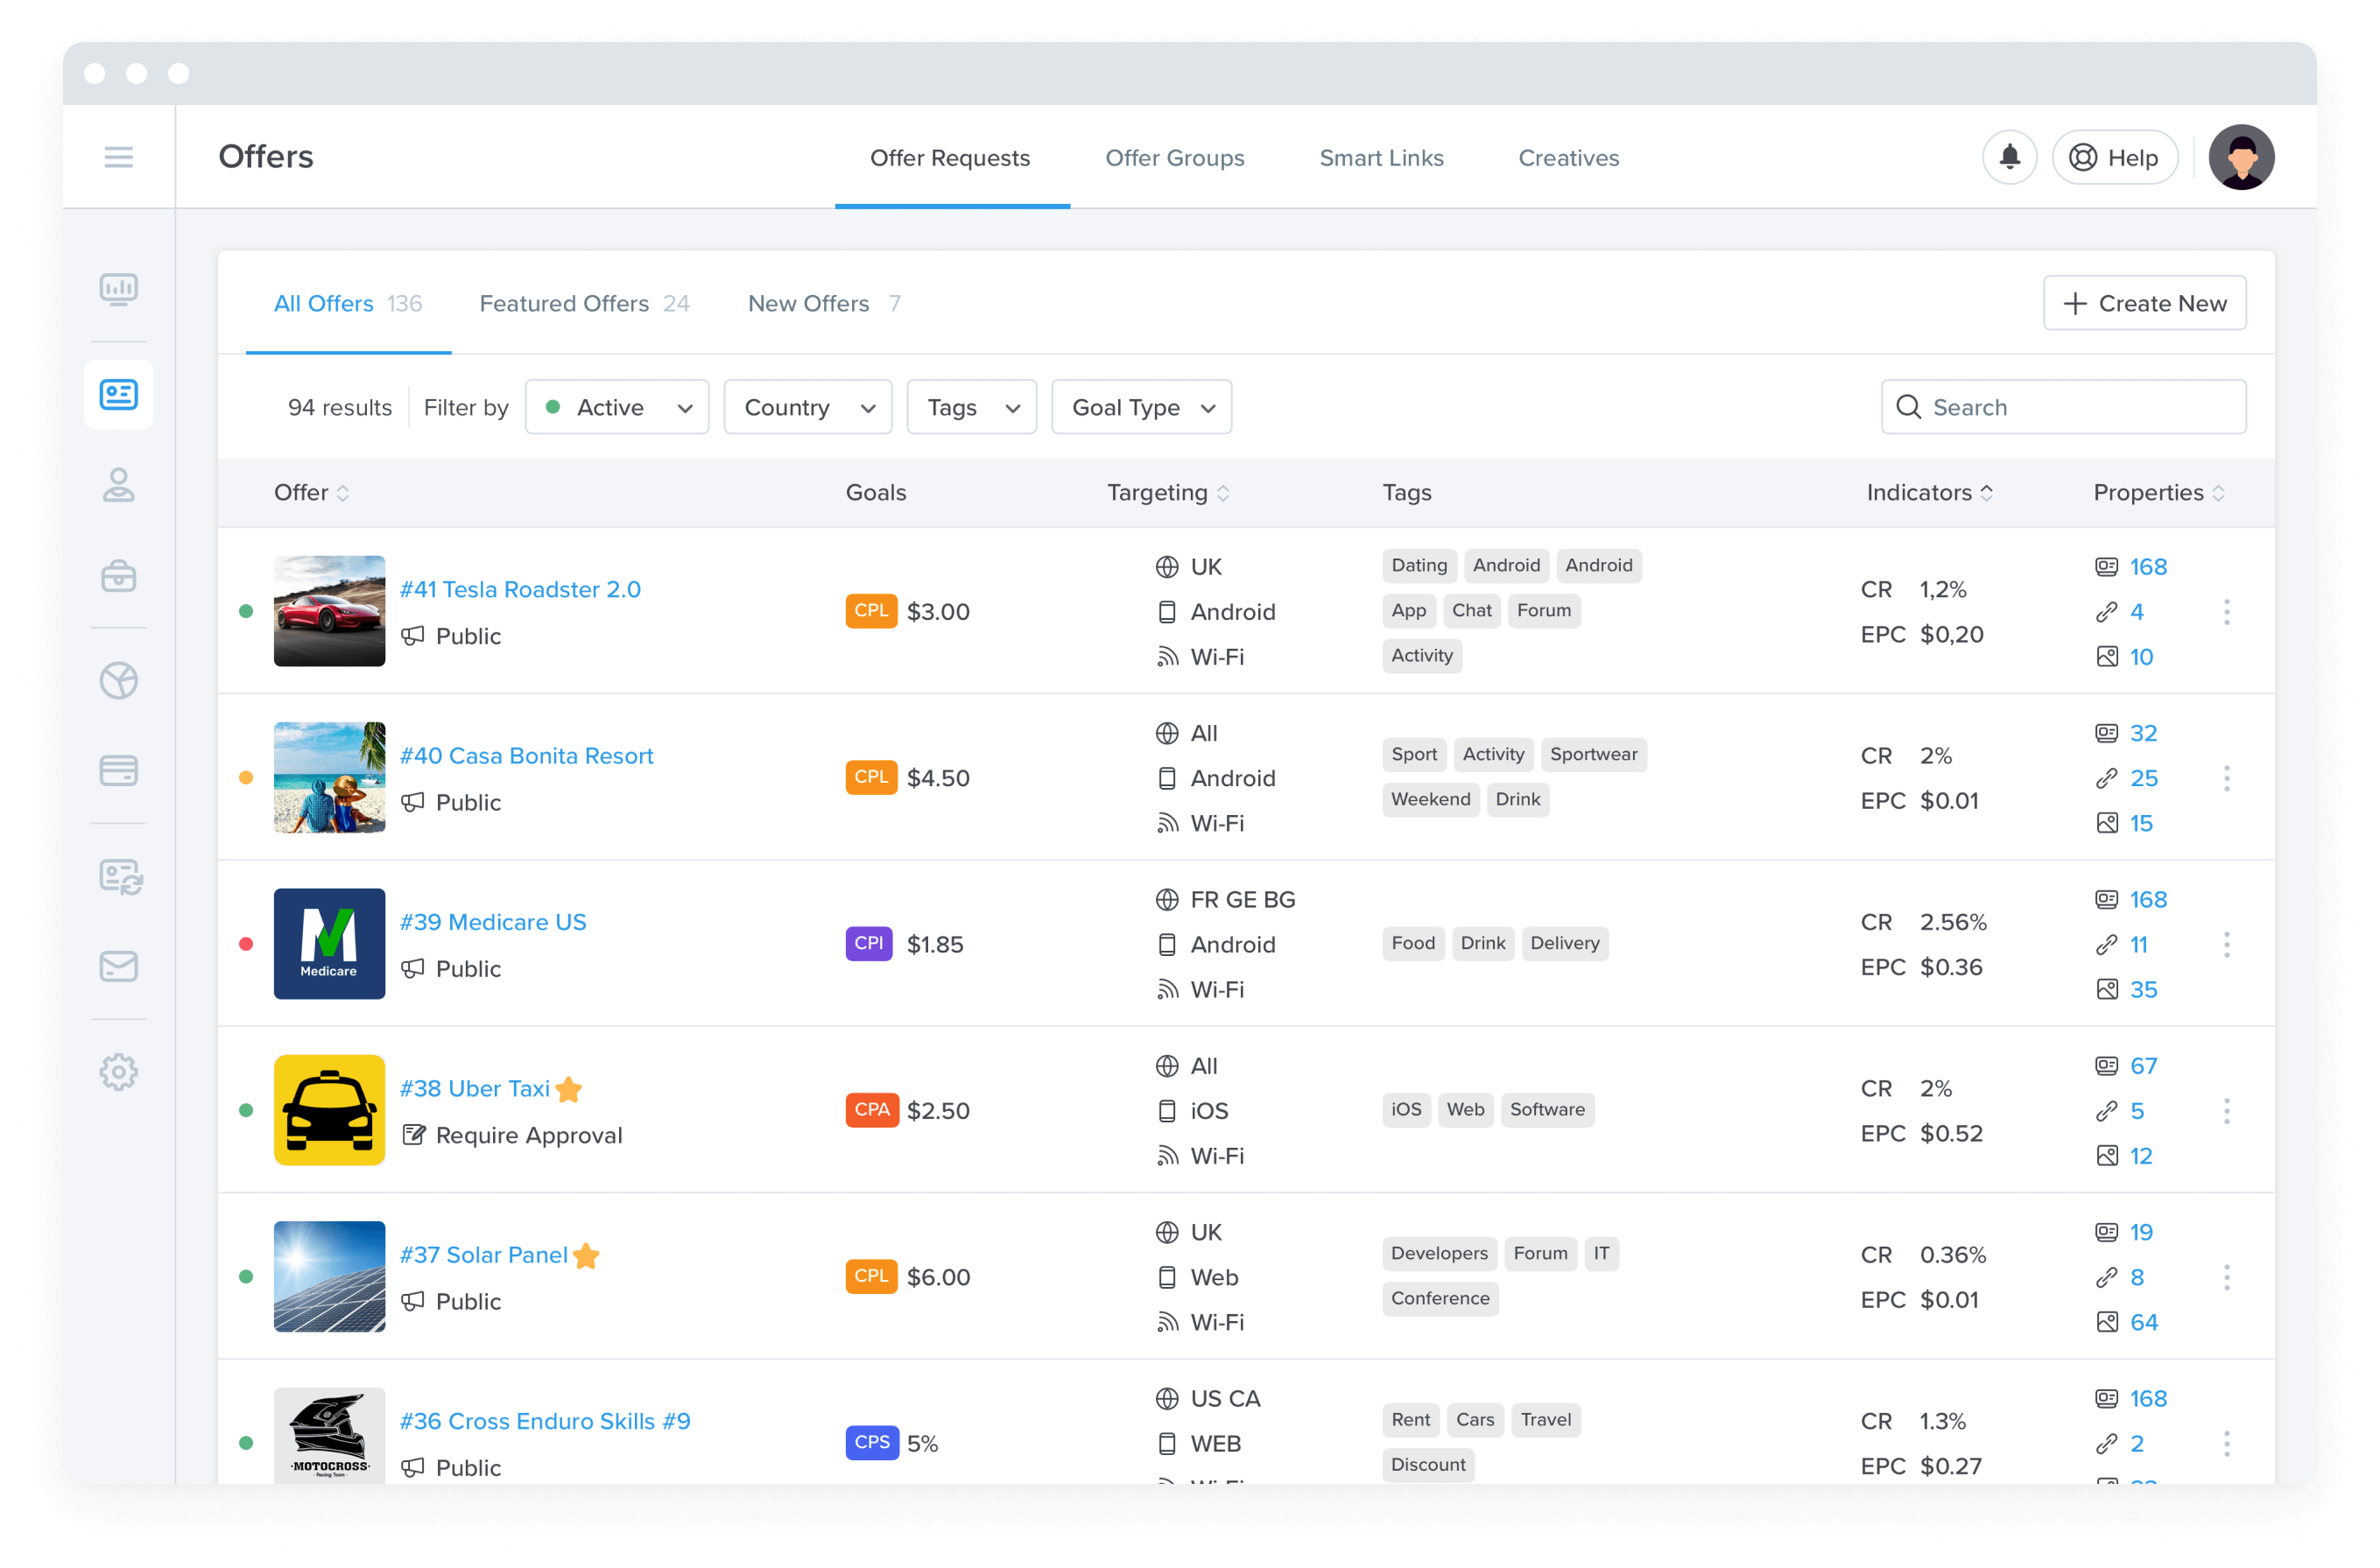
Task: Expand the Goal Type filter dropdown
Action: coord(1139,406)
